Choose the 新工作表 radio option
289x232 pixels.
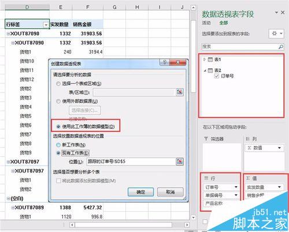[58, 145]
